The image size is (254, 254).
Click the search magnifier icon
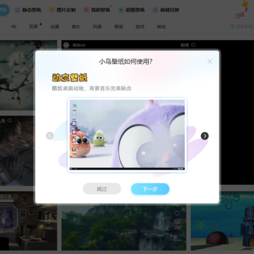tap(233, 26)
